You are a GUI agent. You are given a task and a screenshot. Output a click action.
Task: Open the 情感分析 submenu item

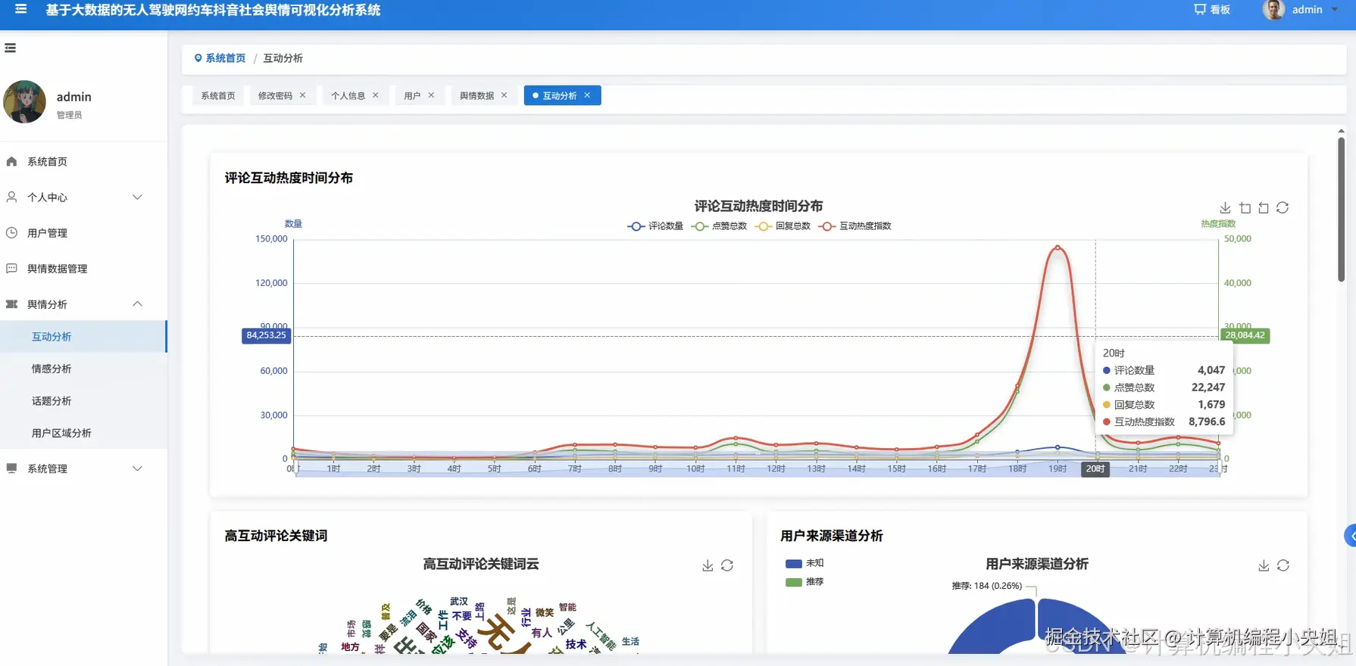click(x=83, y=369)
